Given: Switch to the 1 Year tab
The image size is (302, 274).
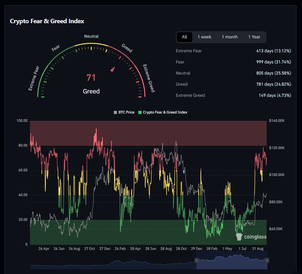Looking at the screenshot, I should click(254, 37).
